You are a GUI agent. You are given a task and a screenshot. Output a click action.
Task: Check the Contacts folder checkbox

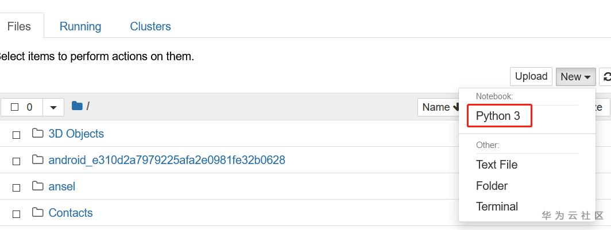pyautogui.click(x=17, y=214)
